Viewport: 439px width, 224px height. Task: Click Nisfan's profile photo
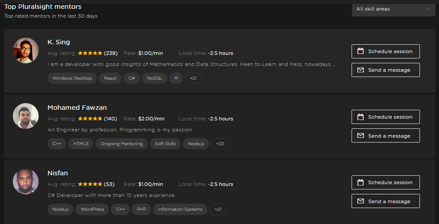point(26,182)
